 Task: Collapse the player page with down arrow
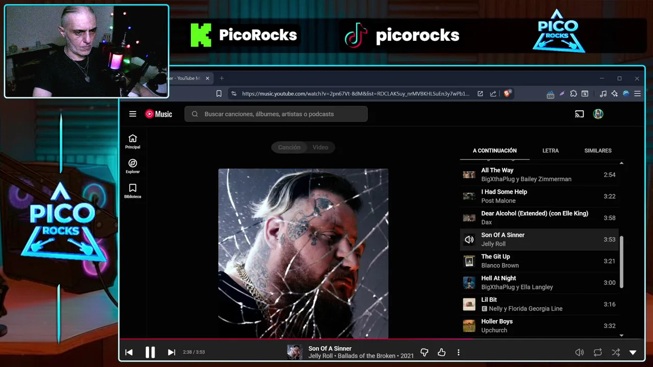[x=633, y=352]
